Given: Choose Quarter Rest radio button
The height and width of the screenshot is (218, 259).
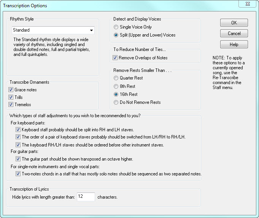Looking at the screenshot, I should click(116, 78).
